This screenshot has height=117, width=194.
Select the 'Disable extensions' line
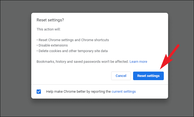pyautogui.click(x=53, y=45)
